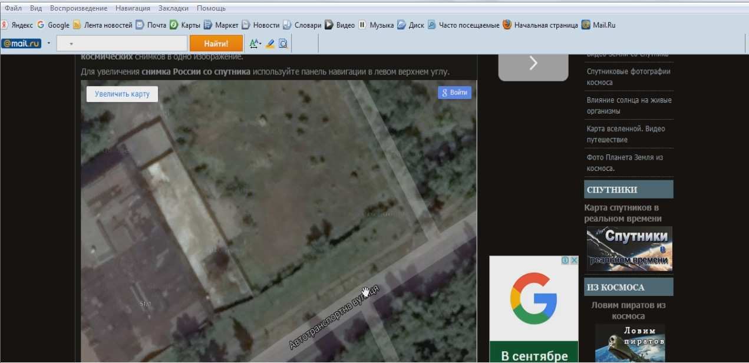Open the Навигация menu
This screenshot has height=363, width=749.
pyautogui.click(x=133, y=8)
